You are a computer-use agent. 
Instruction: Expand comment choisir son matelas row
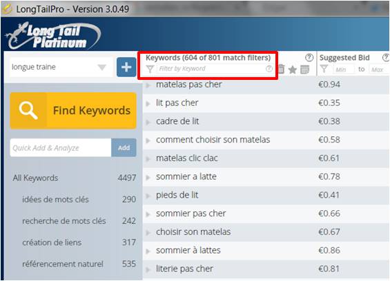pyautogui.click(x=148, y=140)
